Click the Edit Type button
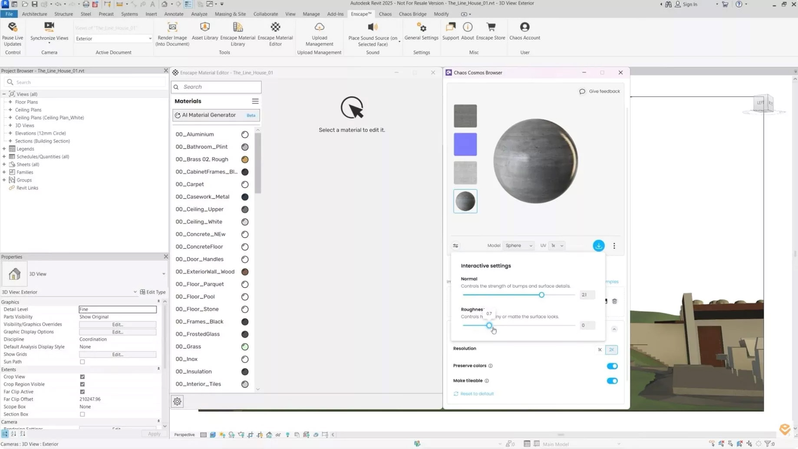 click(153, 292)
